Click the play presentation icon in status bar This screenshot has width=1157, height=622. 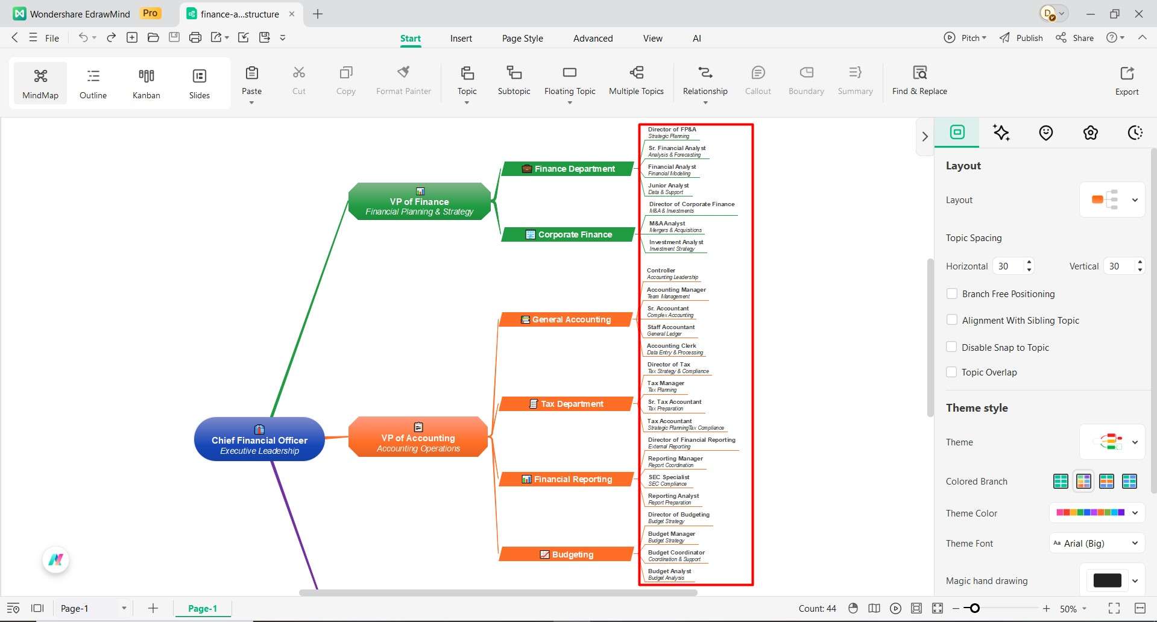pos(895,608)
